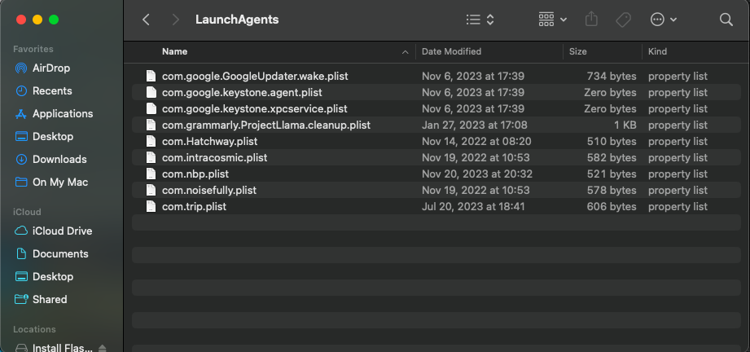
Task: Click the forward navigation arrow
Action: pyautogui.click(x=176, y=20)
